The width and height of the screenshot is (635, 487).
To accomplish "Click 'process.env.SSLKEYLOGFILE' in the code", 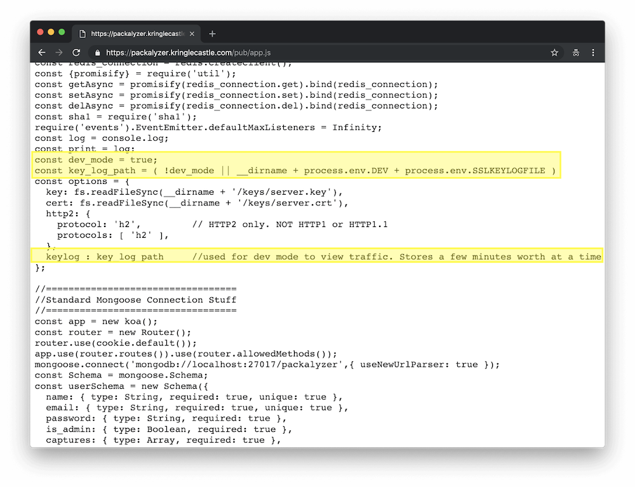I will pyautogui.click(x=475, y=171).
